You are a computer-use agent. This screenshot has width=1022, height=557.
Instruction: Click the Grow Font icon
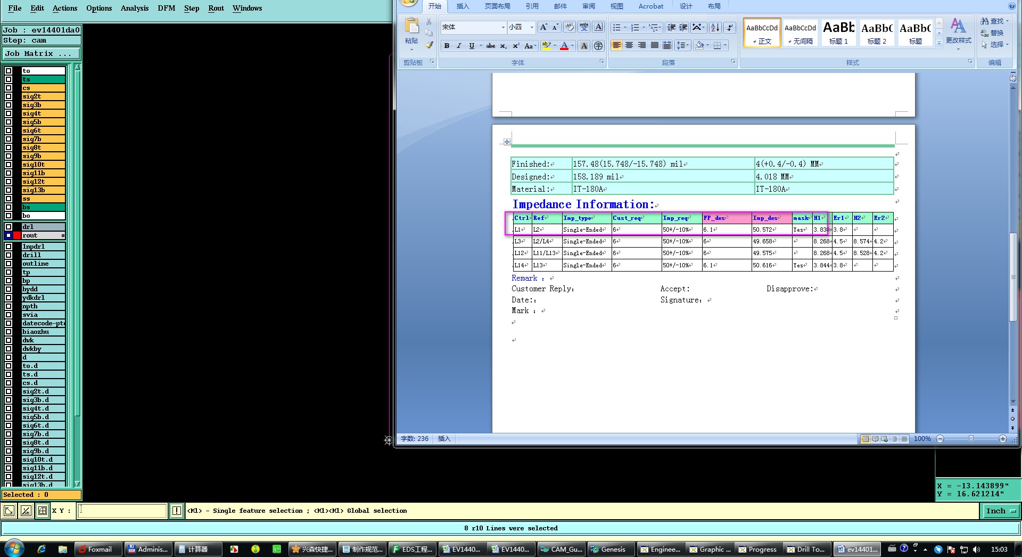543,27
